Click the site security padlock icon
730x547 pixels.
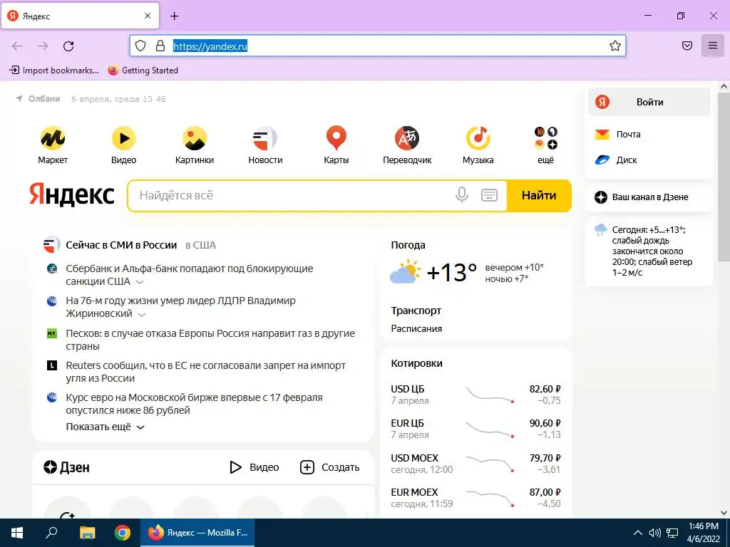coord(160,46)
